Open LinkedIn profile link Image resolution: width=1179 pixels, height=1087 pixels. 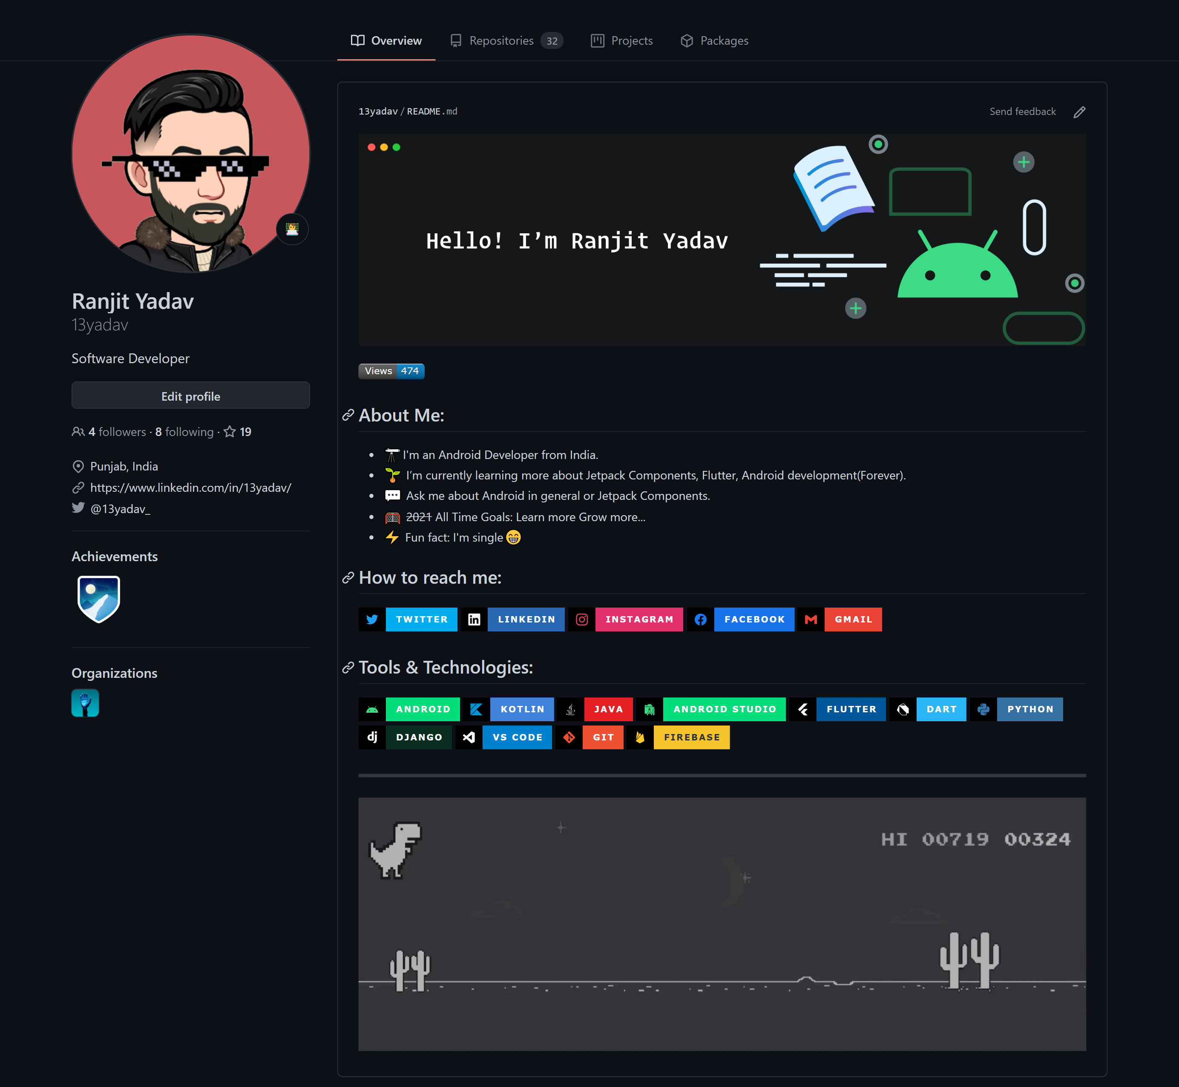(x=189, y=488)
